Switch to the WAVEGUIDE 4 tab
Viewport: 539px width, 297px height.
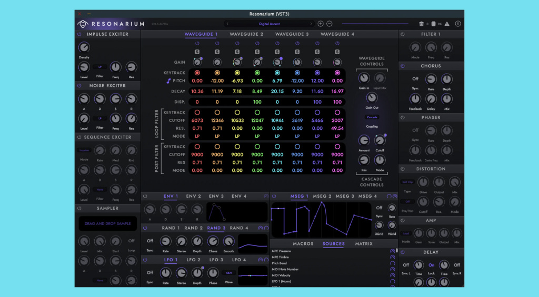point(337,34)
